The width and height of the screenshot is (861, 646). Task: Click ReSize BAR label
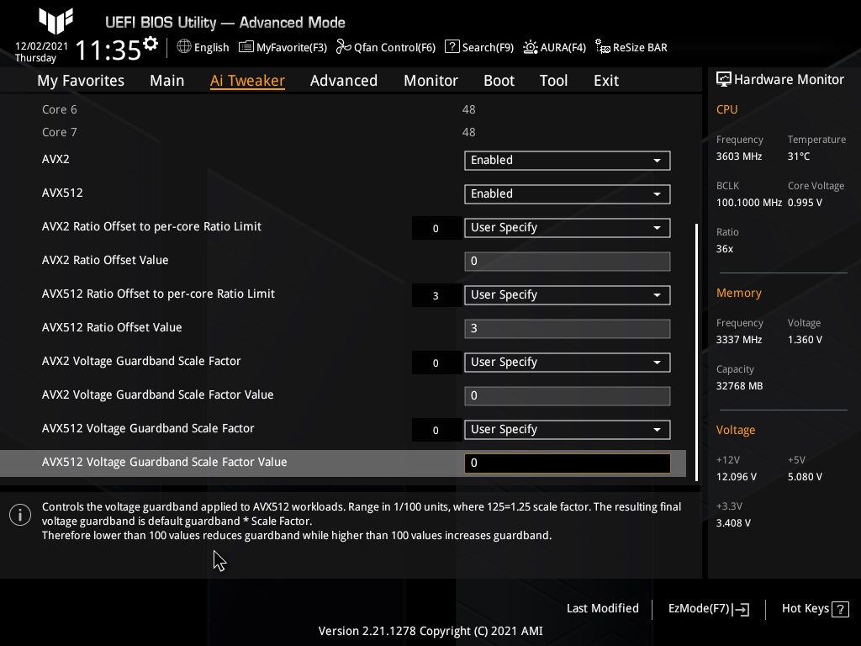[640, 47]
